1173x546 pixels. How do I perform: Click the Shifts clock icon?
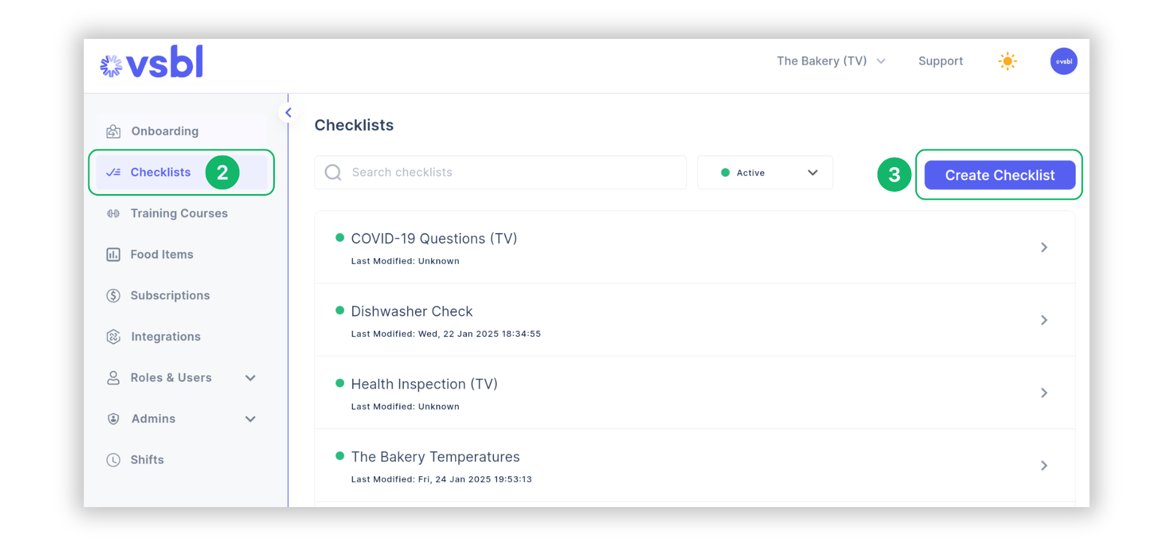click(x=113, y=460)
